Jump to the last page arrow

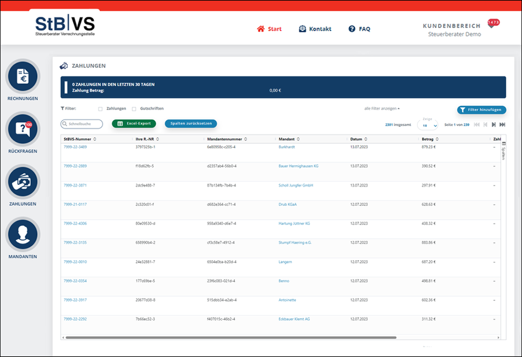502,125
